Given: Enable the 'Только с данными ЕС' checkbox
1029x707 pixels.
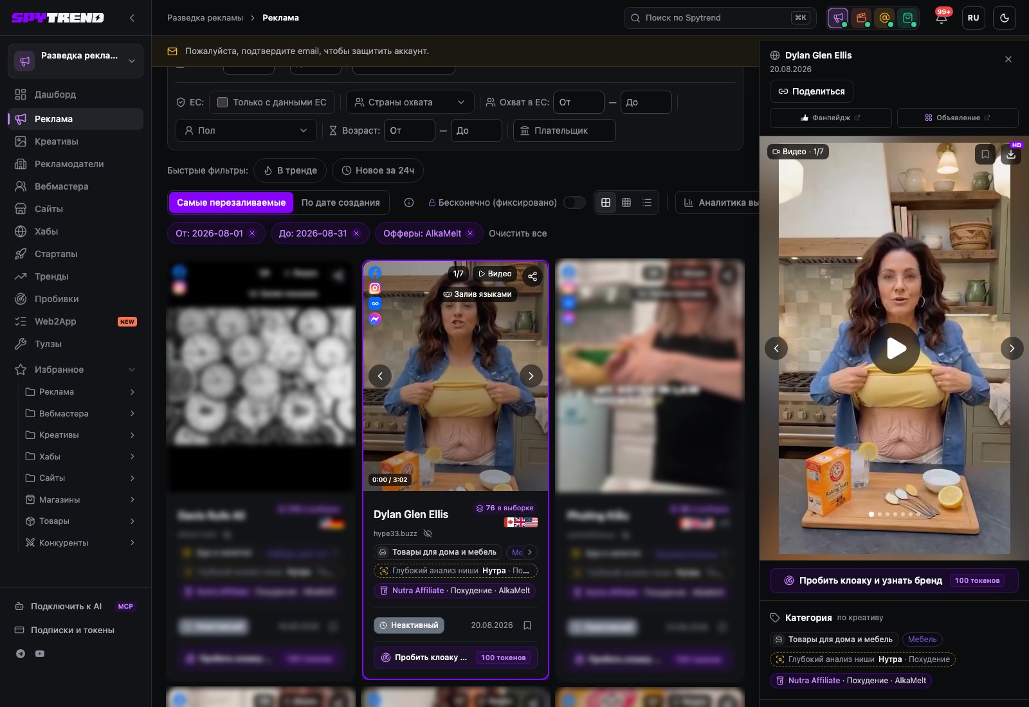Looking at the screenshot, I should tap(223, 102).
